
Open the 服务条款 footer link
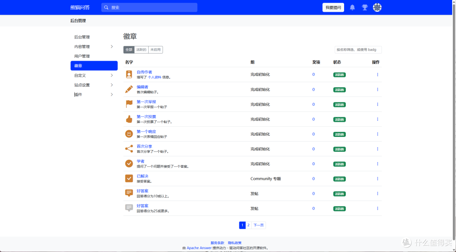click(217, 243)
